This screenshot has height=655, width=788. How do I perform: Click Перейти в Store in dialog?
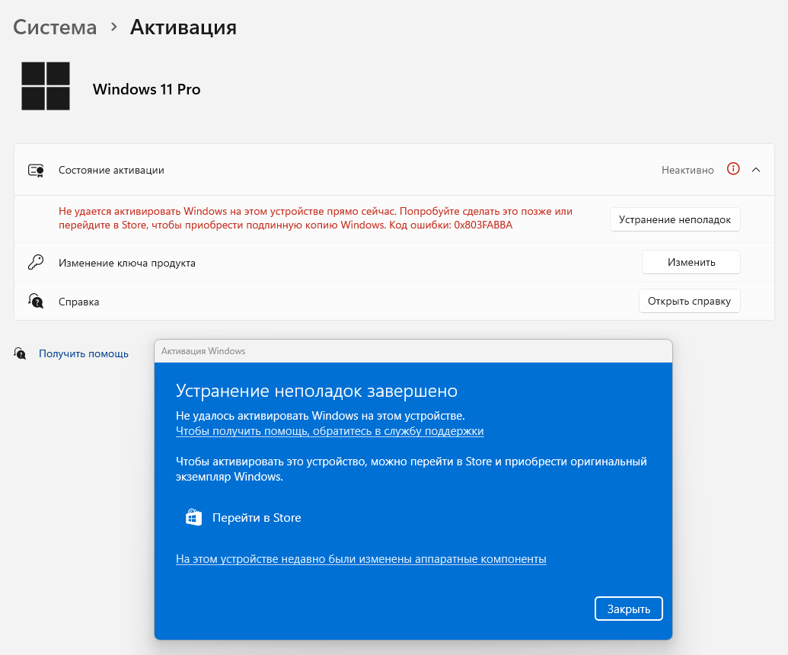[x=257, y=517]
